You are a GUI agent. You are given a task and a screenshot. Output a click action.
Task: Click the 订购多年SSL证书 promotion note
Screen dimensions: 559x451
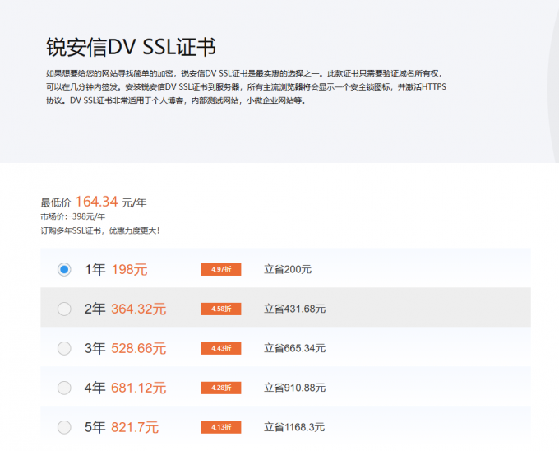[100, 231]
